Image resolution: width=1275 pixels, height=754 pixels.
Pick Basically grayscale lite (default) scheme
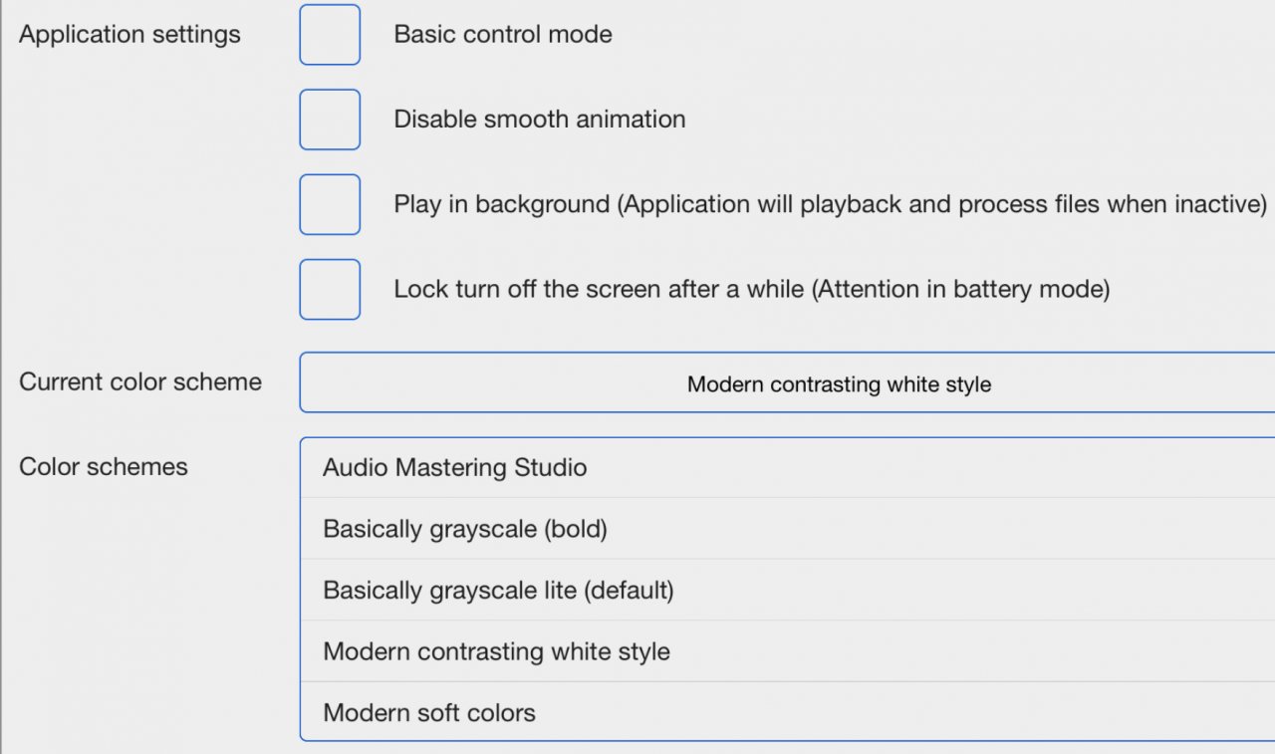tap(498, 591)
